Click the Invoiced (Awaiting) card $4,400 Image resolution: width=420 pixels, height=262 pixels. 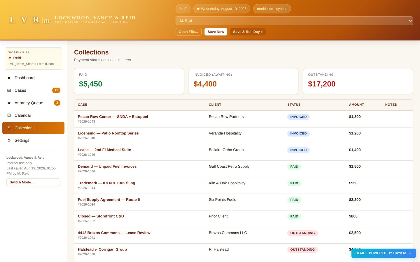[244, 81]
